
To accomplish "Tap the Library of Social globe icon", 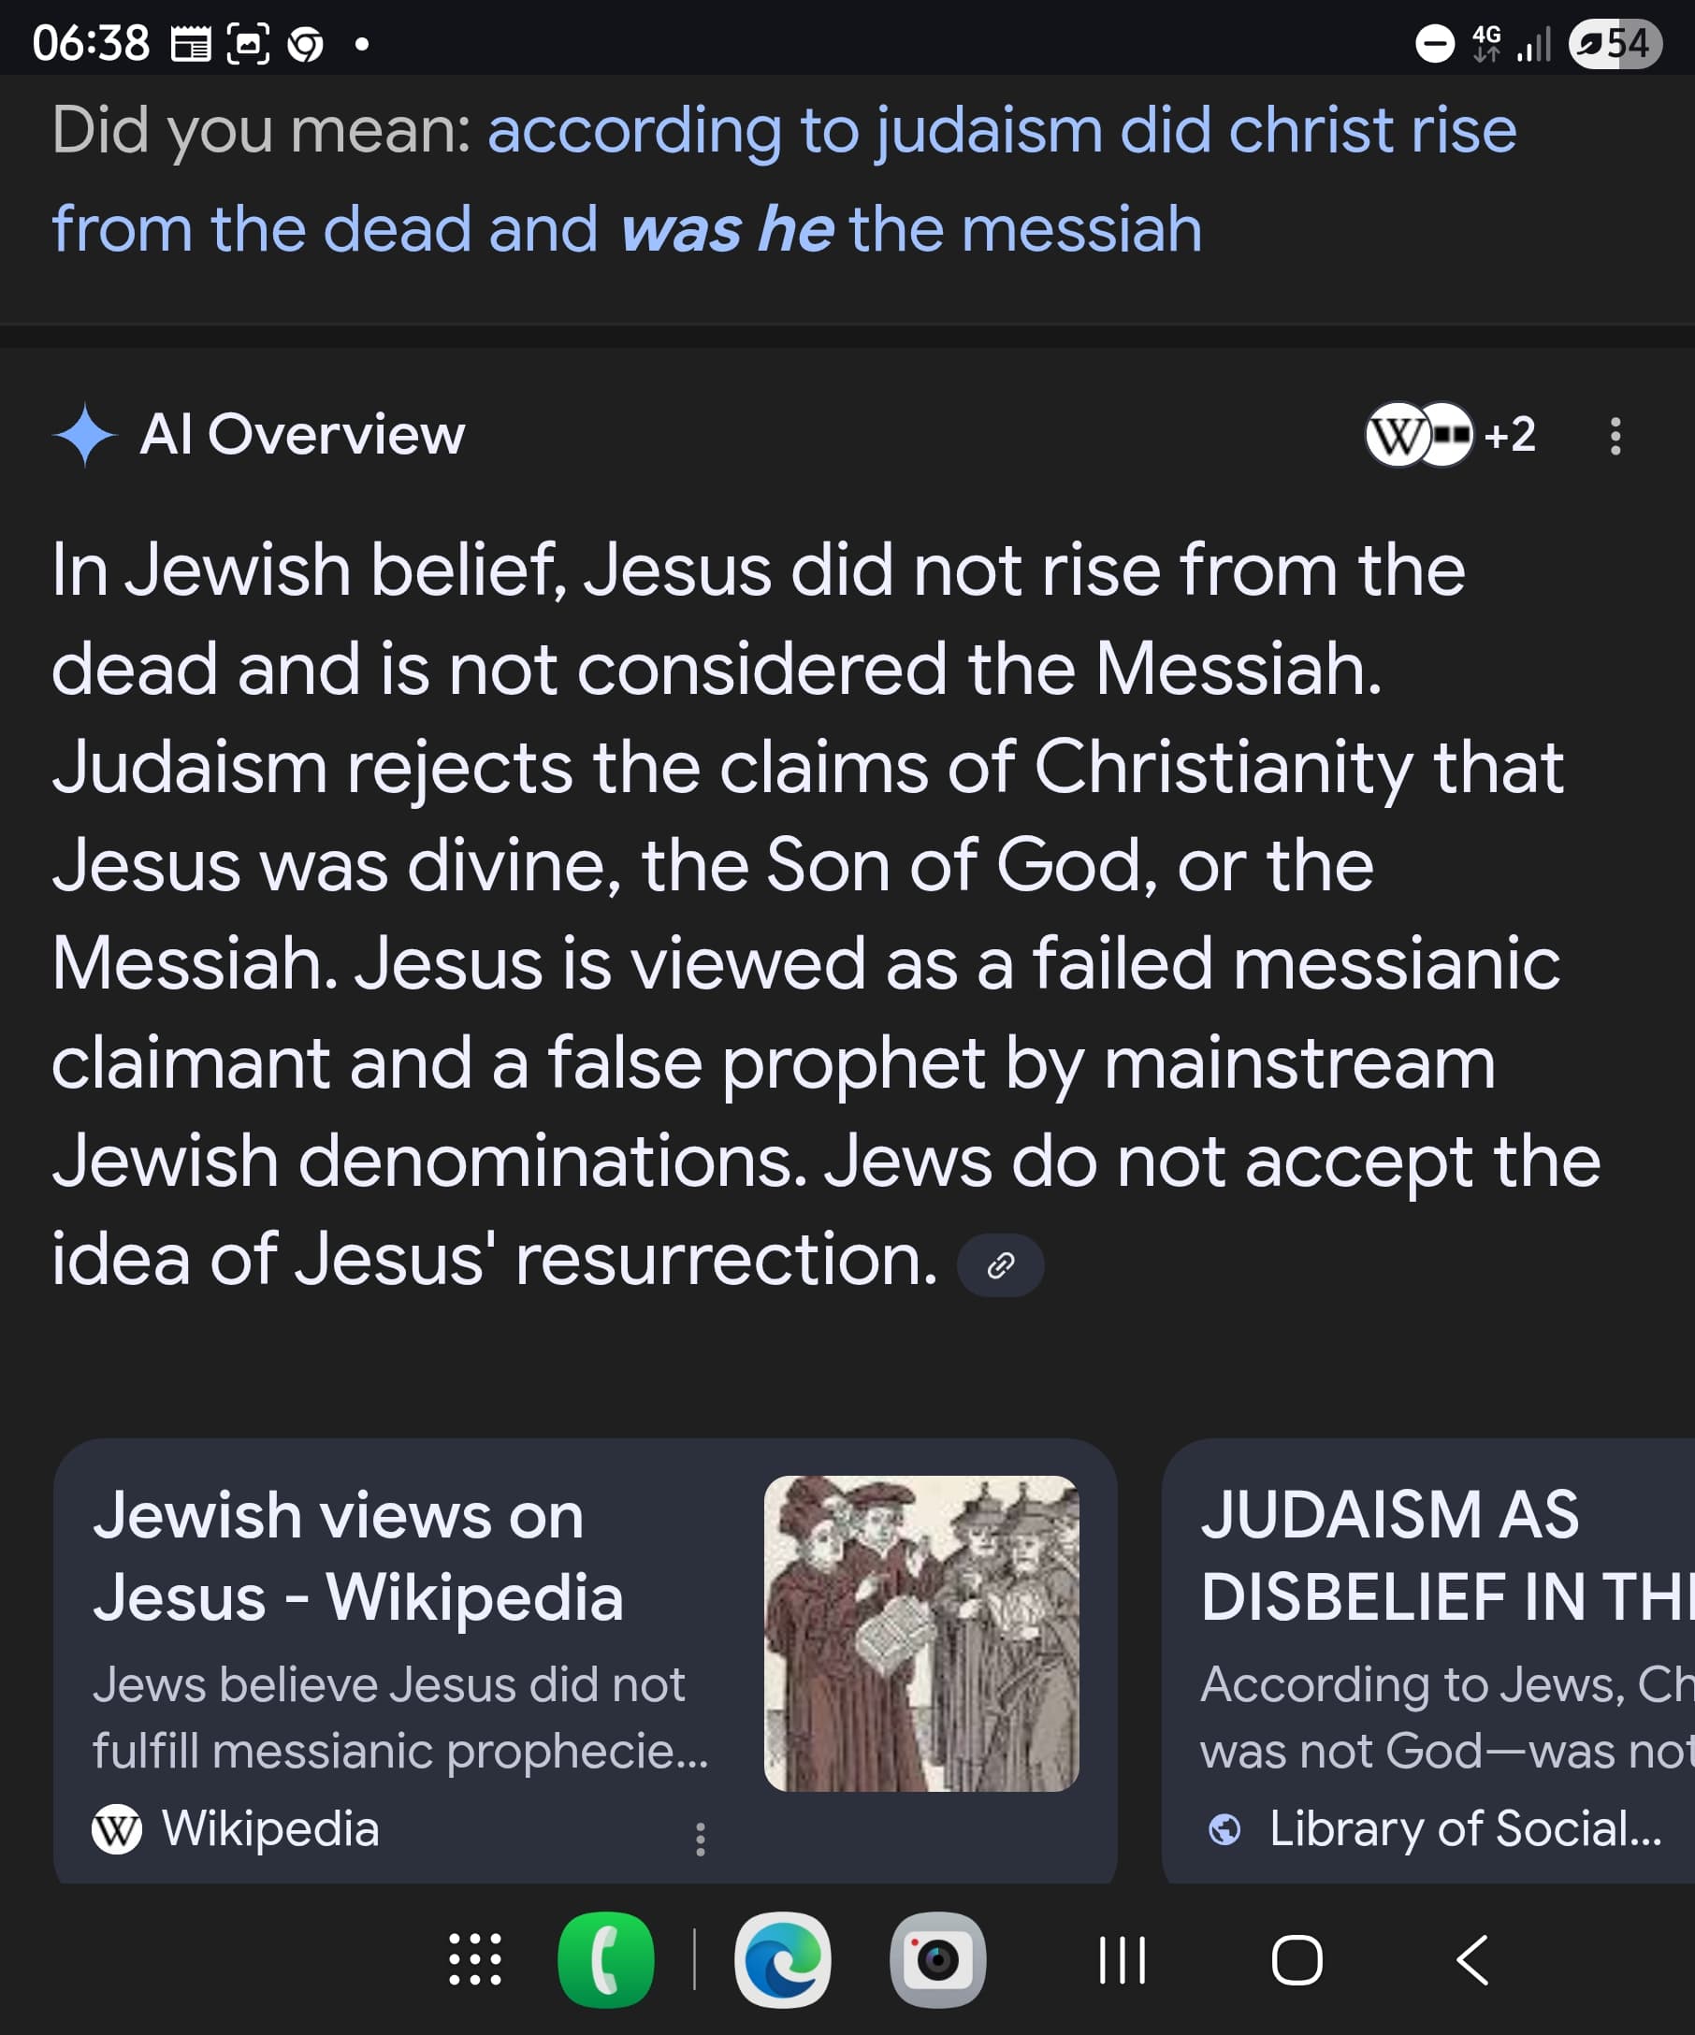I will tap(1224, 1828).
